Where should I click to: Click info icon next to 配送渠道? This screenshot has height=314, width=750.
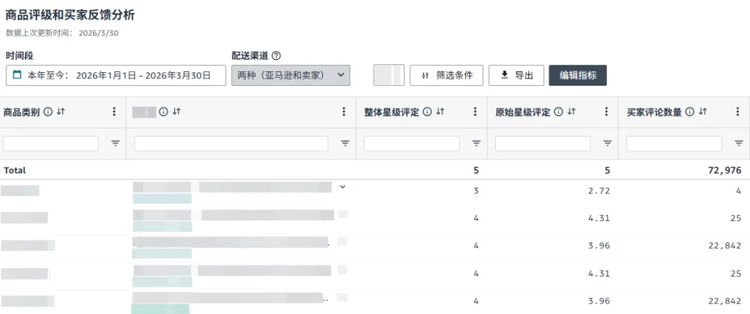coord(276,56)
